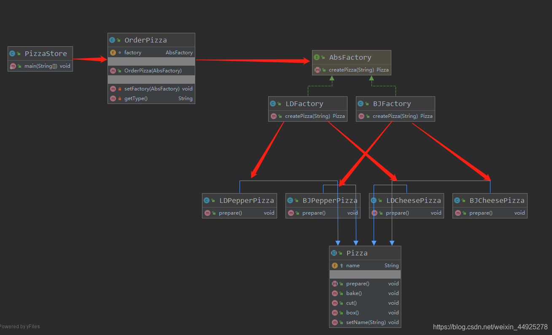Select the LDFactory class header
The image size is (552, 335).
(308, 104)
